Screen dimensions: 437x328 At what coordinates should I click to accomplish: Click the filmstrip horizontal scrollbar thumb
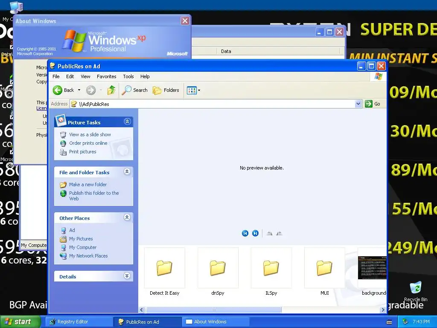(214, 310)
